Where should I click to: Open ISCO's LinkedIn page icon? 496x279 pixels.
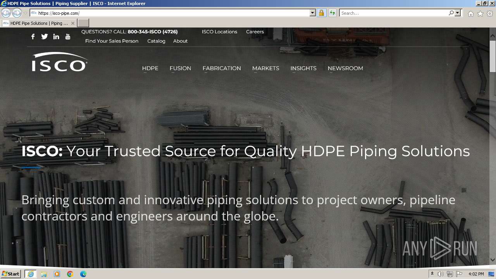point(56,36)
